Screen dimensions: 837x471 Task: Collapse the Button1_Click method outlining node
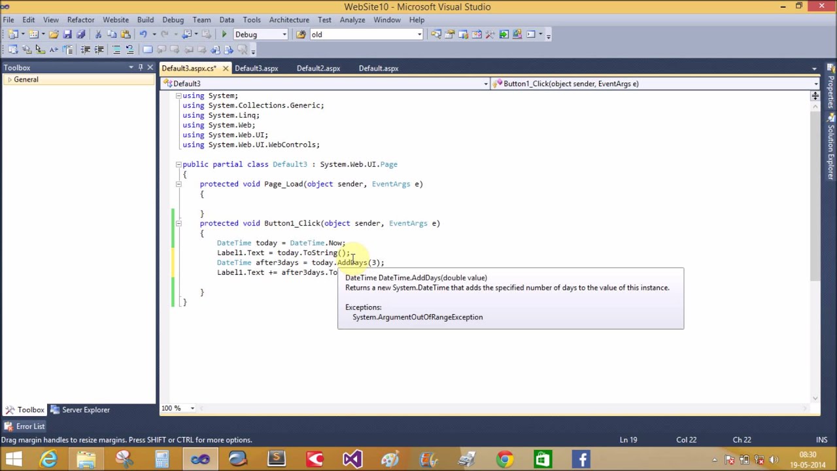178,223
